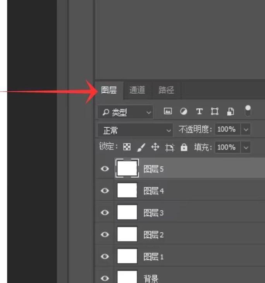This screenshot has width=265, height=283.
Task: Open the 正常 blend mode dropdown
Action: tap(135, 130)
